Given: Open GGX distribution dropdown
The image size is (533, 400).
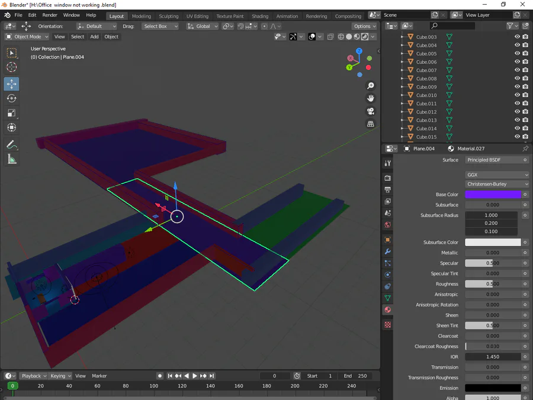Looking at the screenshot, I should [x=497, y=175].
